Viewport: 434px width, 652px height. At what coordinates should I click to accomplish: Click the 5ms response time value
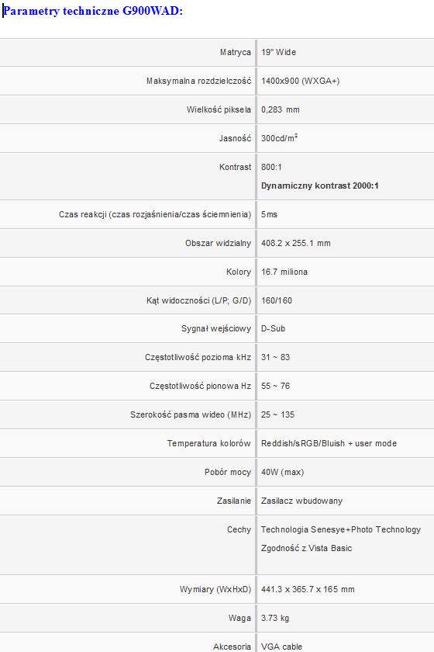[269, 214]
